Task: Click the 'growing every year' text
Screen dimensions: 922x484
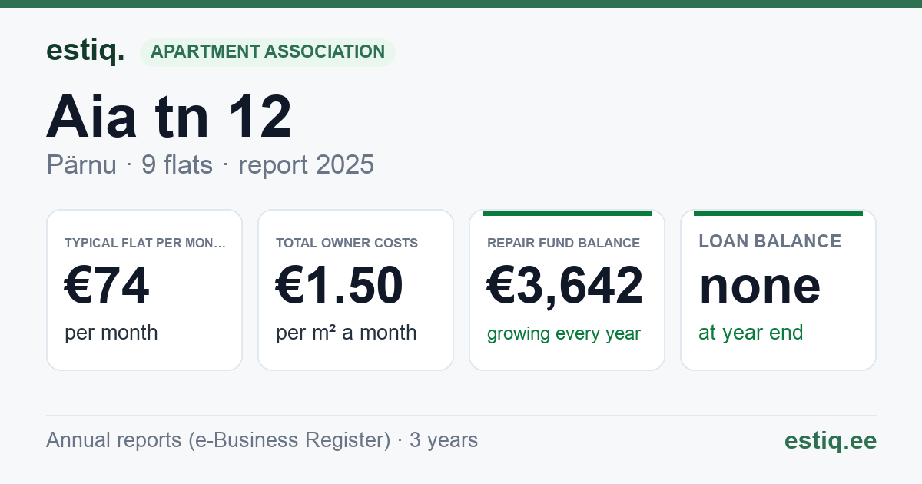Action: click(564, 334)
